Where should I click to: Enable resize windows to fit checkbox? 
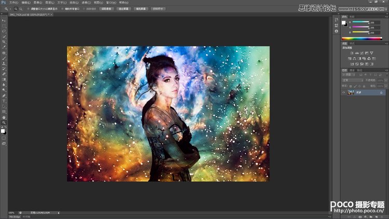tap(28, 9)
